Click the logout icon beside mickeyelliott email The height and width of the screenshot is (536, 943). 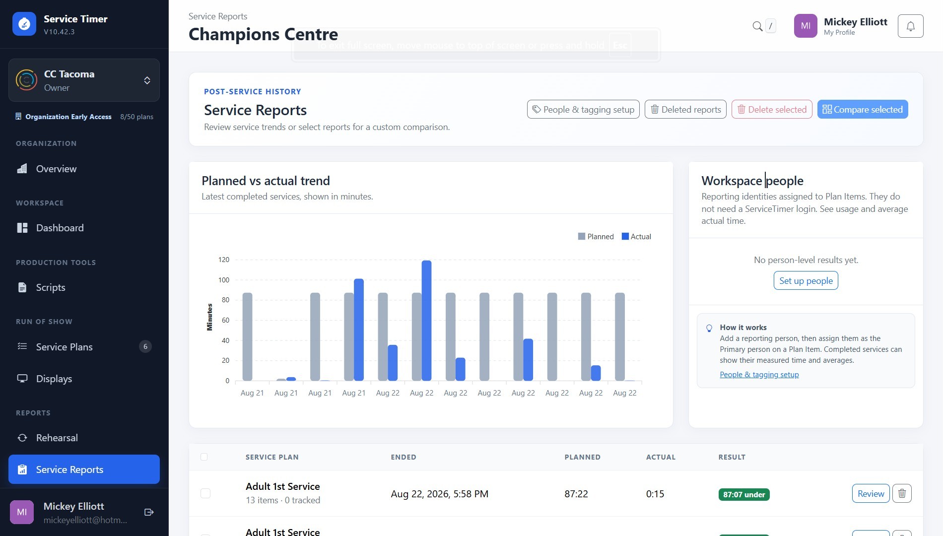(149, 512)
